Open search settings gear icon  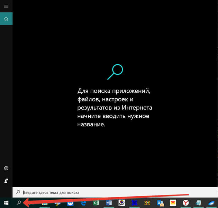click(6, 168)
